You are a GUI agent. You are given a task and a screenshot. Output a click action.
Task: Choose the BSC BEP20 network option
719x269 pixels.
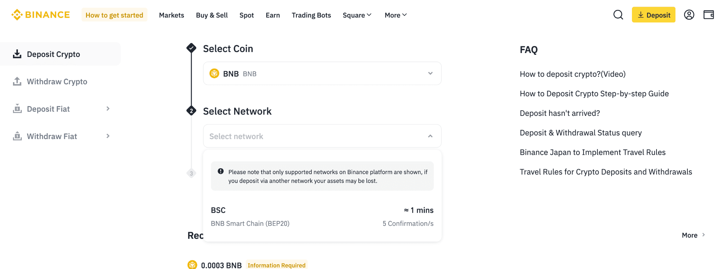tap(322, 217)
